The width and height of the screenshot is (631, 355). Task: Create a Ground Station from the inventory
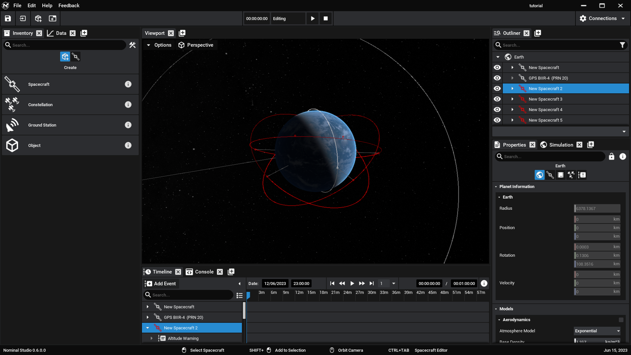[x=70, y=125]
